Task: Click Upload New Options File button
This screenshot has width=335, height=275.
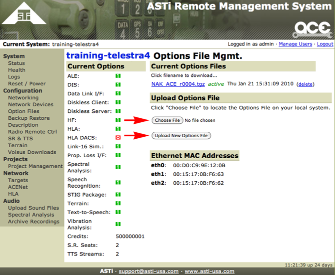Action: click(181, 136)
